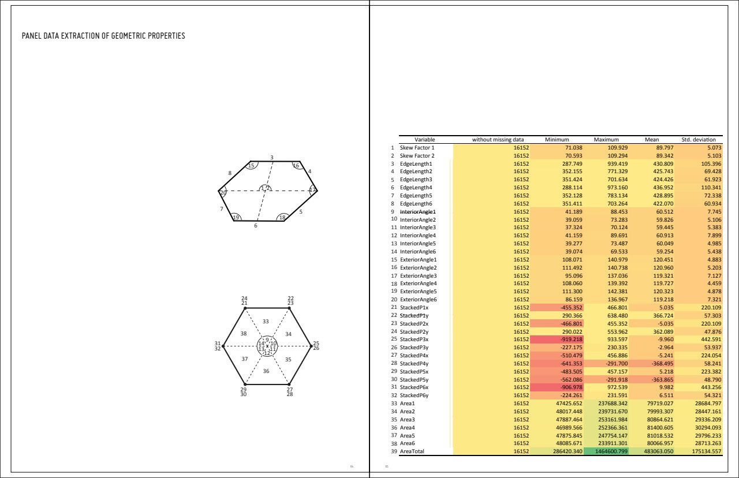
Task: Select the standard deviation value "5.073"
Action: click(x=715, y=148)
